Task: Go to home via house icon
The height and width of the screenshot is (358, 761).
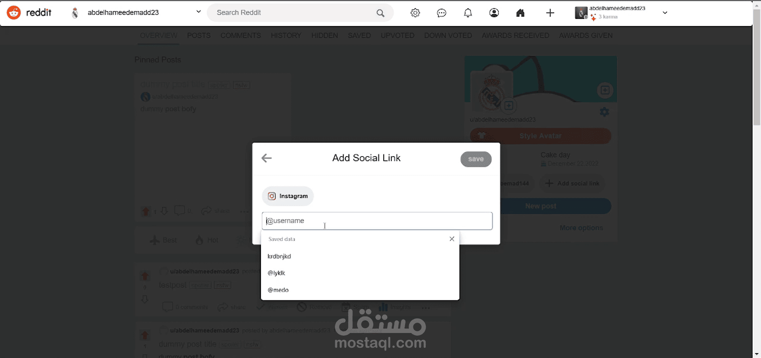Action: click(x=520, y=13)
